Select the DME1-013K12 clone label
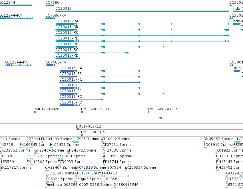This screenshot has width=243, height=189. pyautogui.click(x=89, y=126)
